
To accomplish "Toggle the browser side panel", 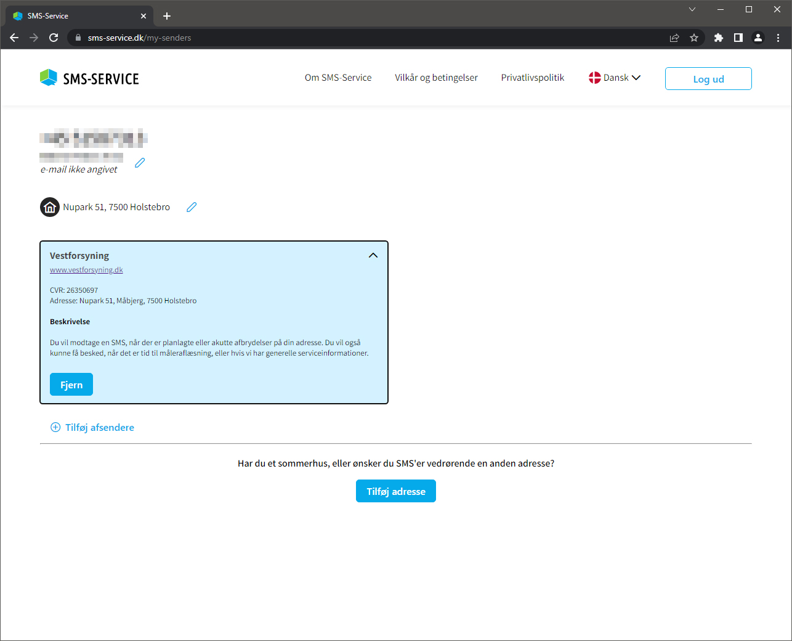I will pos(738,38).
